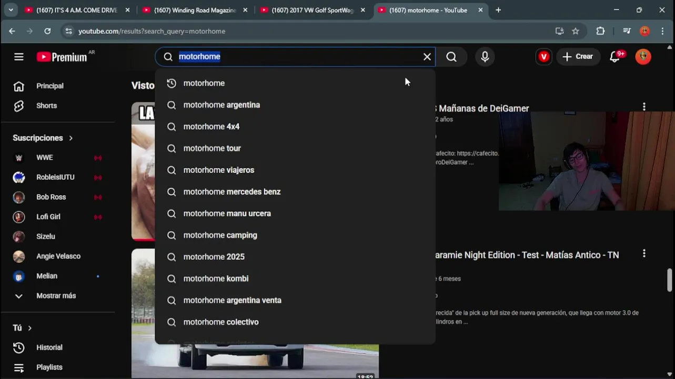Image resolution: width=675 pixels, height=379 pixels.
Task: Open options for Mañanas de DeiGamer video
Action: click(x=644, y=107)
